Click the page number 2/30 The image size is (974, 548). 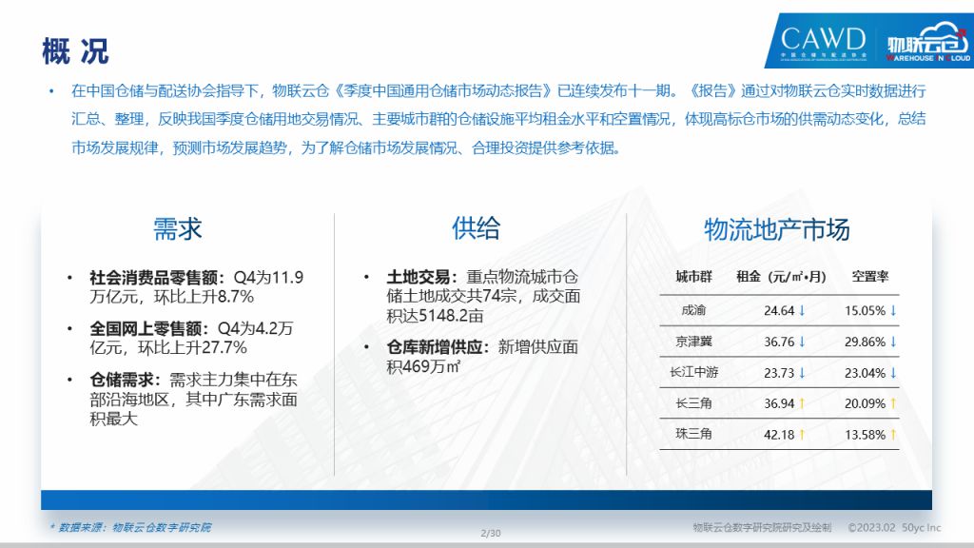tap(491, 533)
